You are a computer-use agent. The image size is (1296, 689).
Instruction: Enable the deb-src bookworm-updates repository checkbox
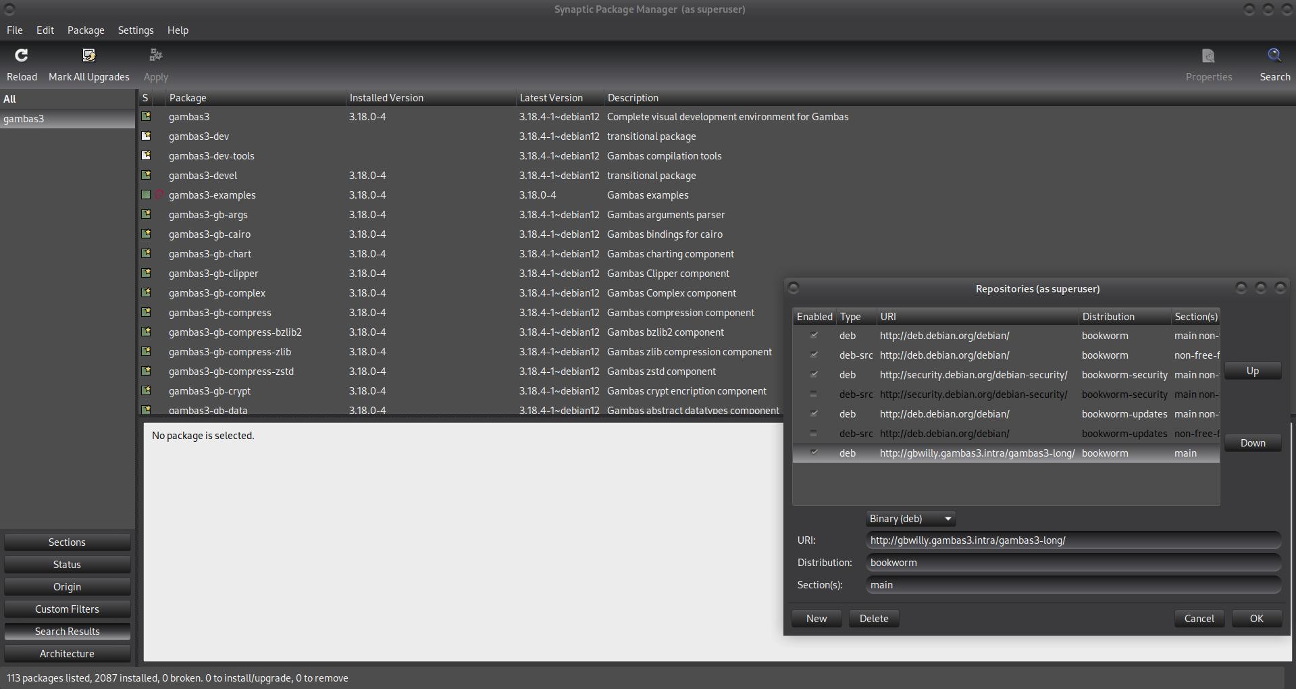tap(814, 434)
